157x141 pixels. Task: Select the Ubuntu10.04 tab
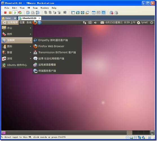[30, 18]
